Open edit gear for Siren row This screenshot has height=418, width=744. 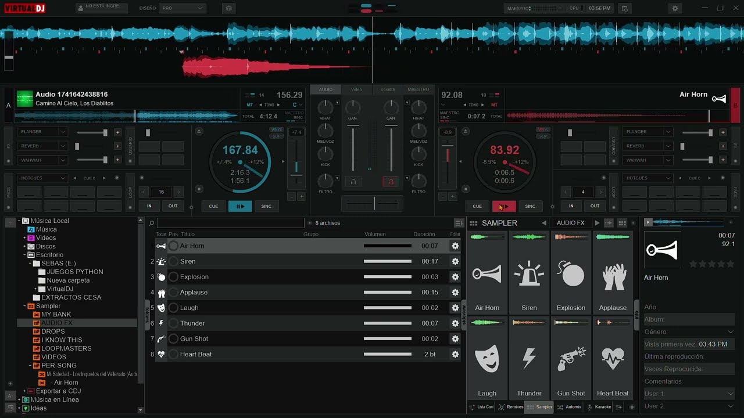coord(455,261)
